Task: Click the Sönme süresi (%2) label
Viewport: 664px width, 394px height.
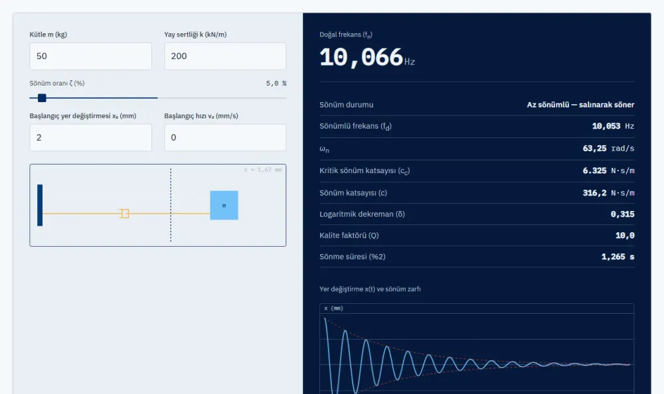Action: (x=353, y=257)
